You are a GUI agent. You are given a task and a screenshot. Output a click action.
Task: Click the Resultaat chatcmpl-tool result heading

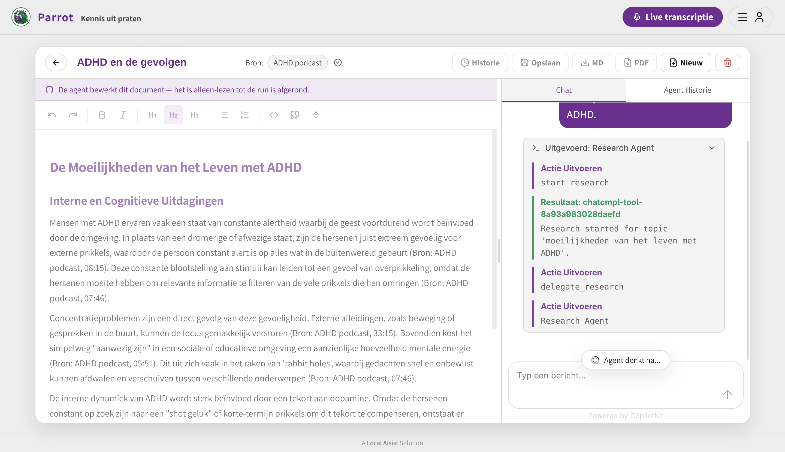pos(591,208)
